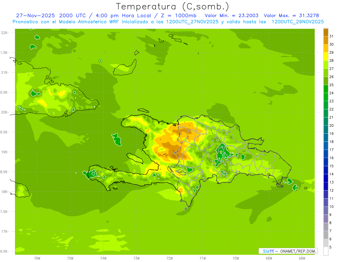Select the "1200UTC_27NOV2025" initialization time
339x262 pixels.
coord(192,22)
